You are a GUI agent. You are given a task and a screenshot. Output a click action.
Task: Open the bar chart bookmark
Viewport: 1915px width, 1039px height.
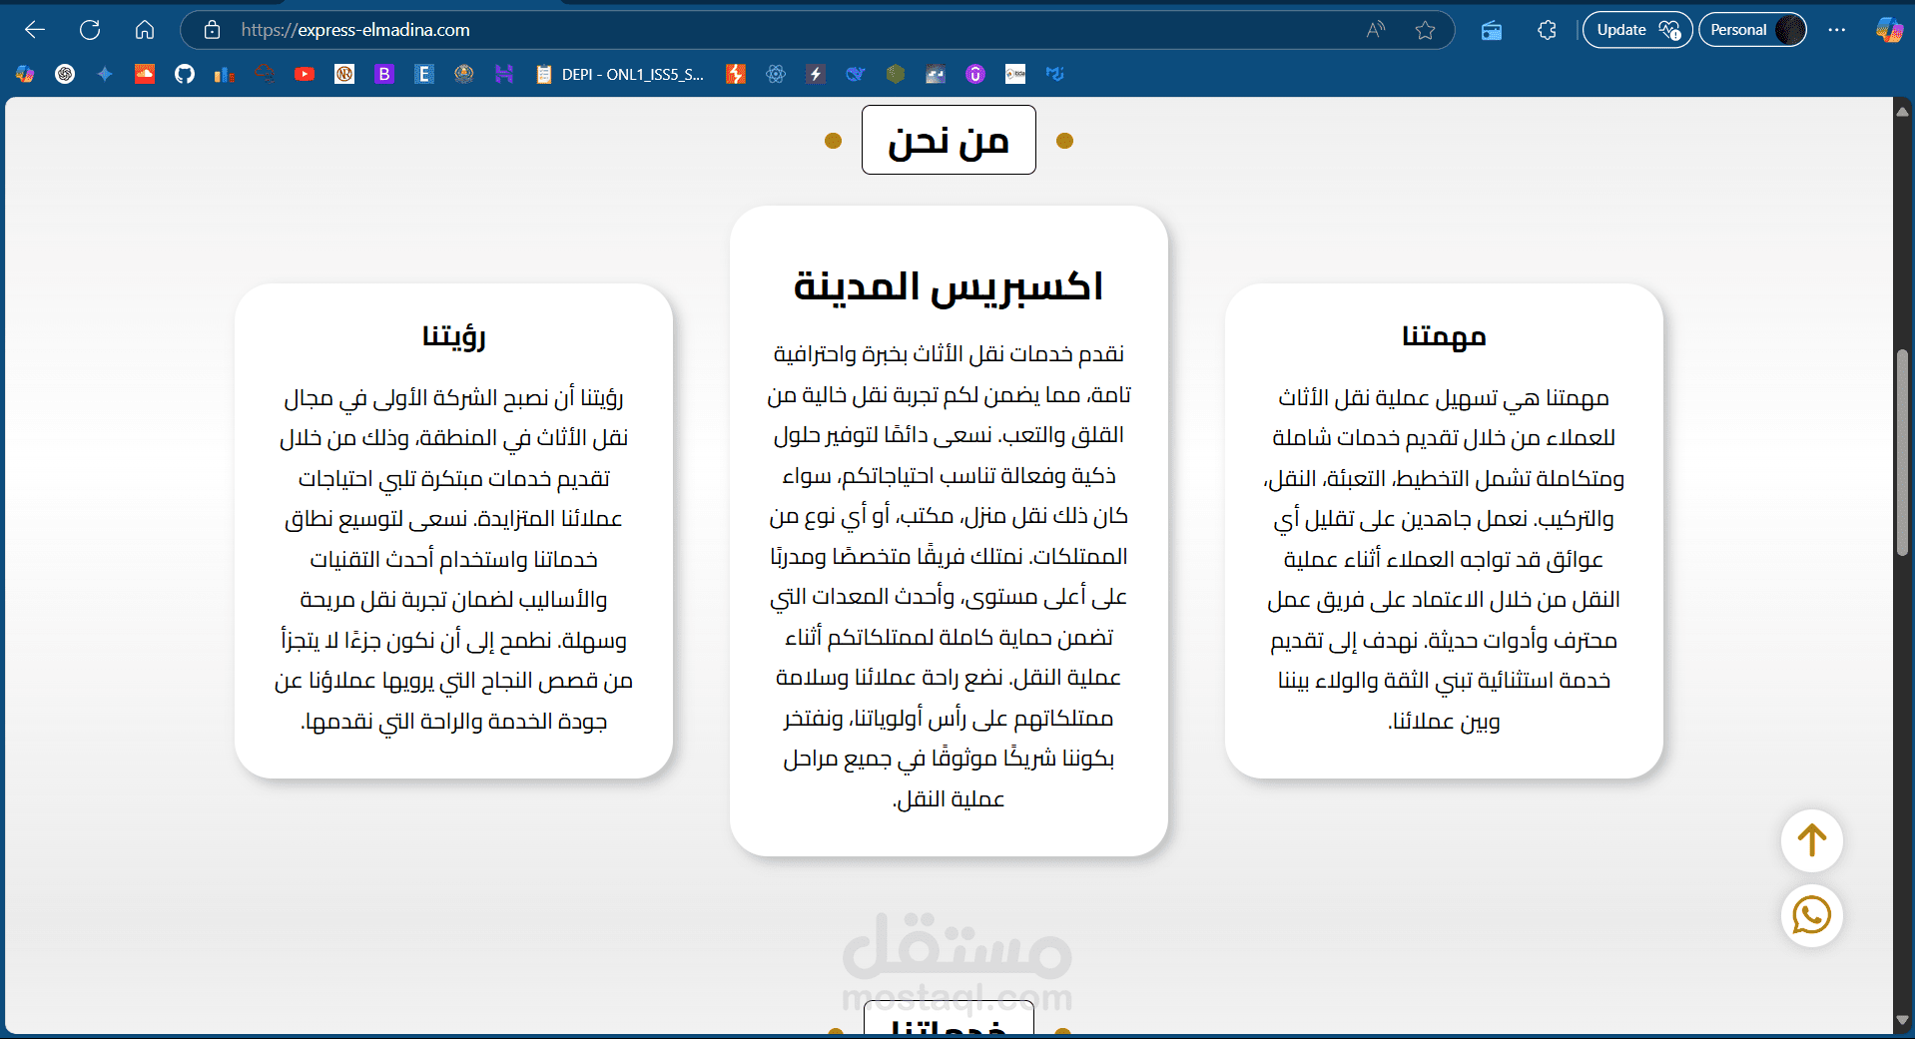(225, 74)
